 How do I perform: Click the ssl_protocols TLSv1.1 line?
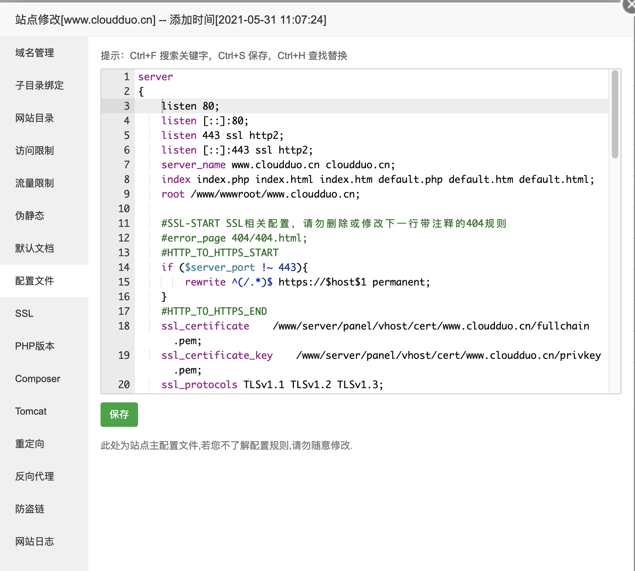pyautogui.click(x=272, y=384)
